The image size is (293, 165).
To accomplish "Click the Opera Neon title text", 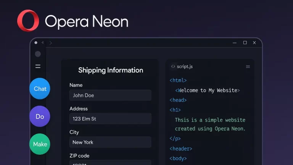I will click(87, 22).
